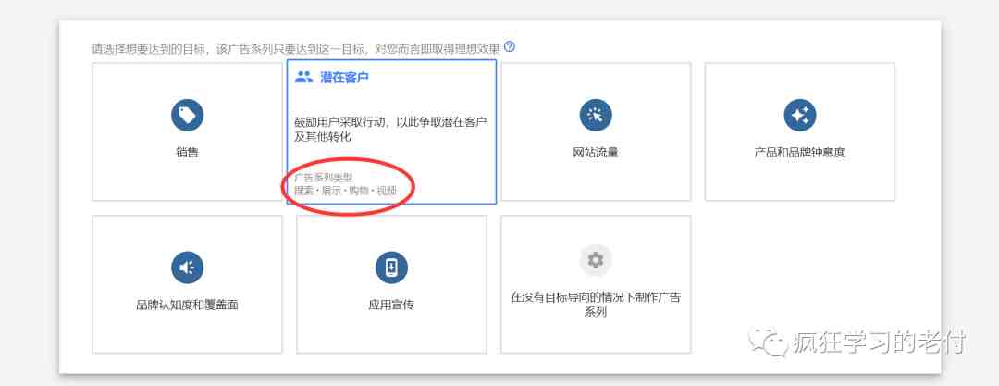
Task: Choose the 产品和品牌钟意度 goal card
Action: click(x=799, y=131)
